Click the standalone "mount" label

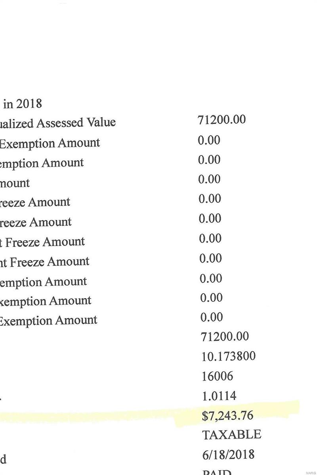15,183
